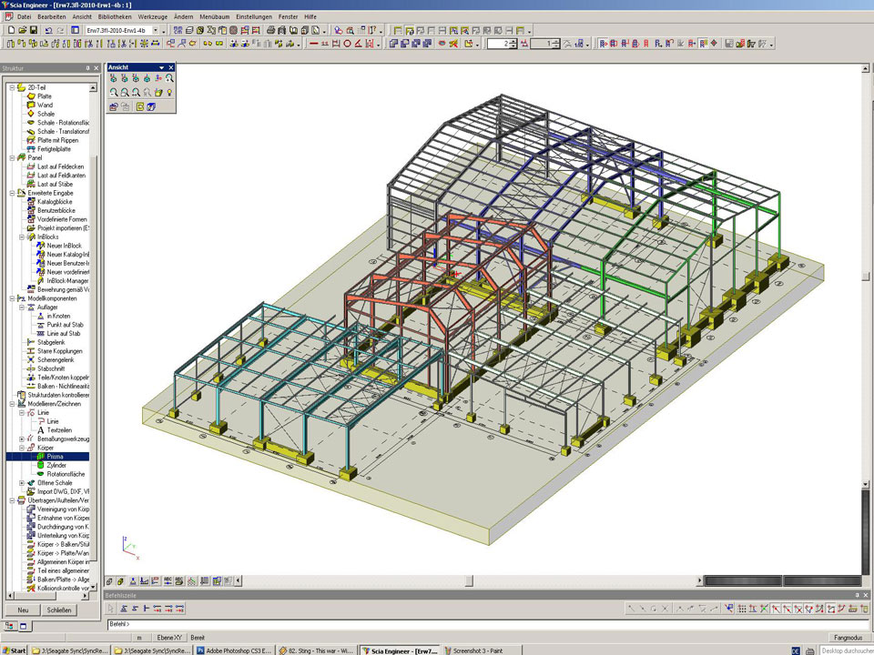Screen dimensions: 874x655
Task: Click the New document icon
Action: pyautogui.click(x=10, y=30)
